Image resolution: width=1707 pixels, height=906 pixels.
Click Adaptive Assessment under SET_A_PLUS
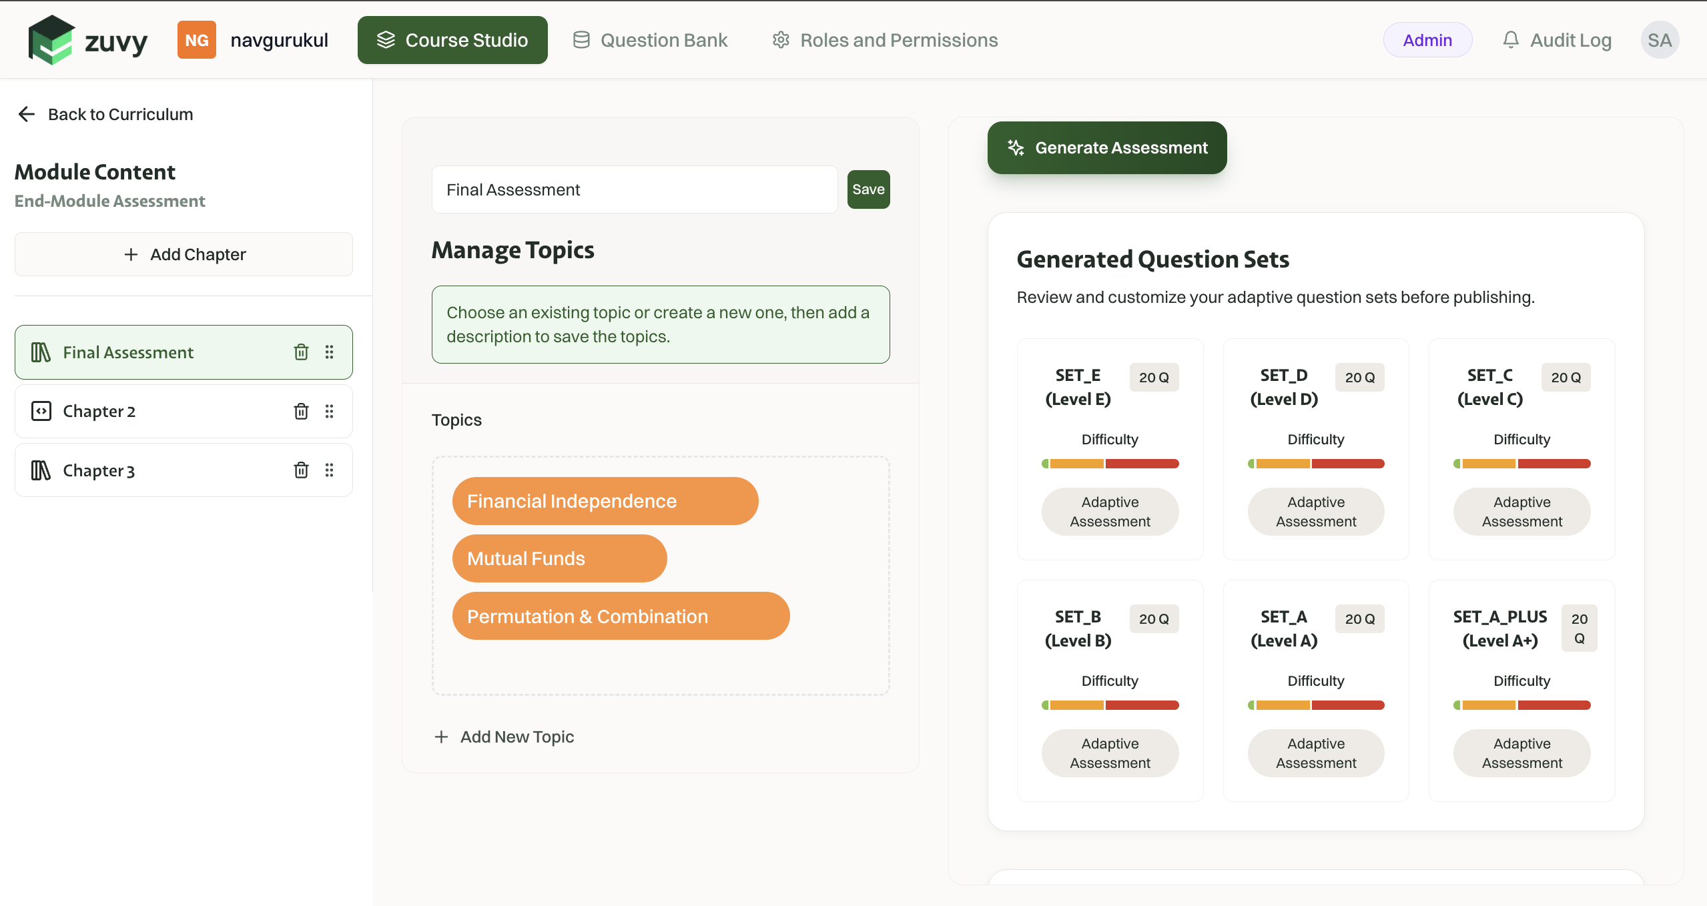1521,753
